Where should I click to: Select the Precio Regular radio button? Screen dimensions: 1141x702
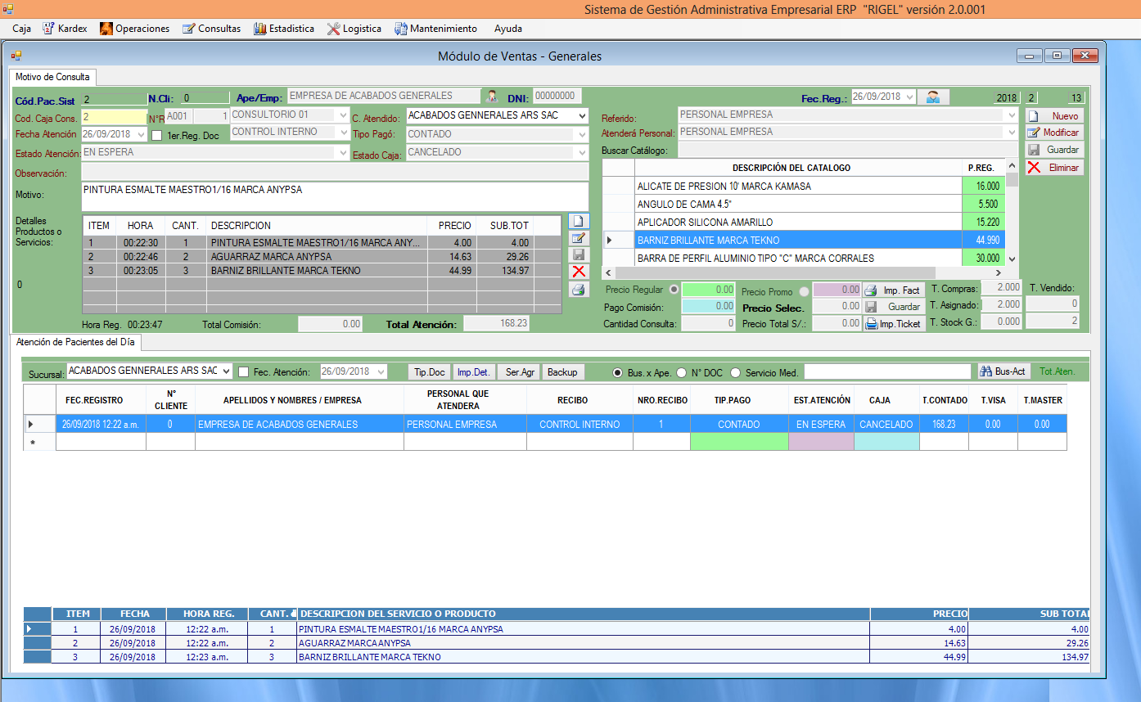[x=674, y=290]
